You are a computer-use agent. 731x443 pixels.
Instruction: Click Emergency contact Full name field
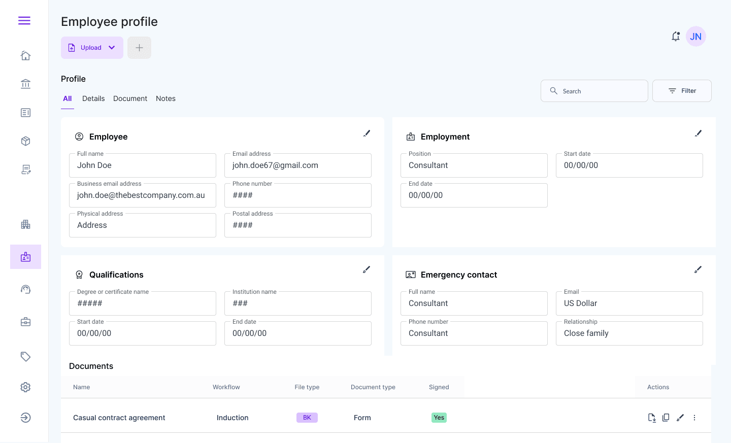[474, 303]
